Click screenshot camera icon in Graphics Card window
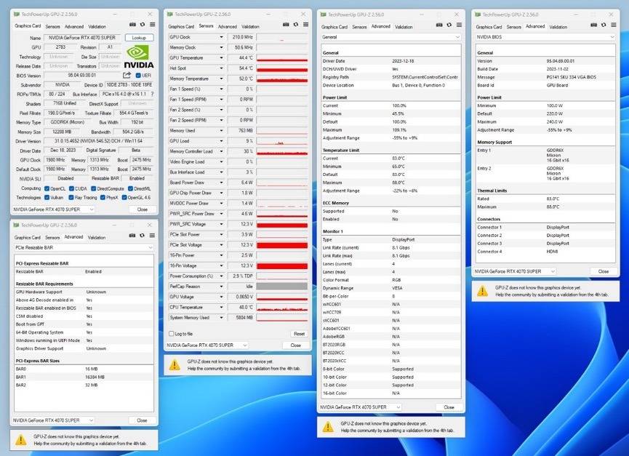Image resolution: width=629 pixels, height=456 pixels. [132, 25]
